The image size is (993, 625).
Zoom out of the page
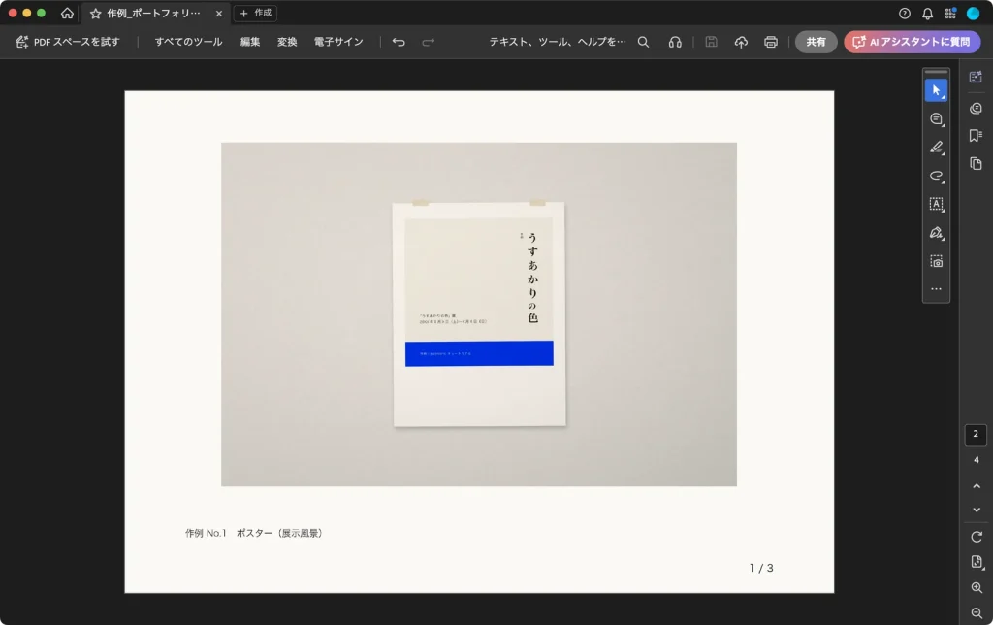coord(976,613)
